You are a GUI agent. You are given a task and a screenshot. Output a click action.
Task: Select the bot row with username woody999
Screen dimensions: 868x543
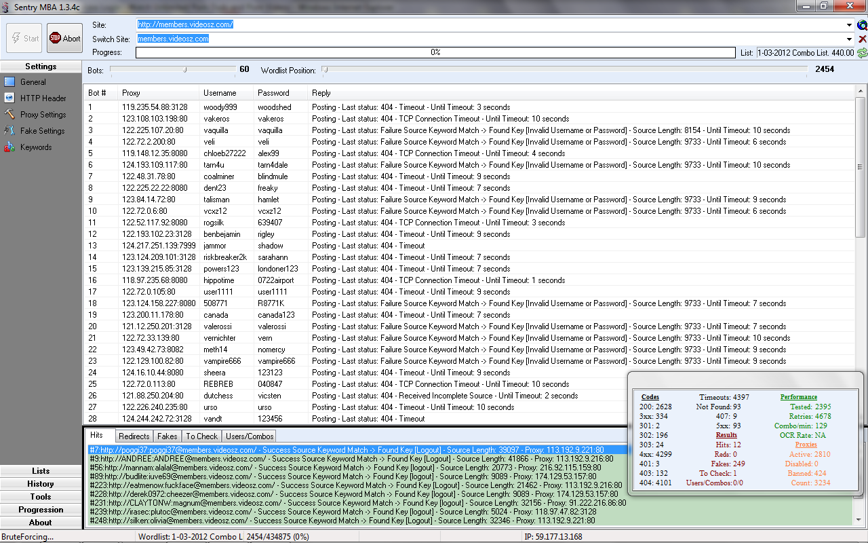click(469, 107)
